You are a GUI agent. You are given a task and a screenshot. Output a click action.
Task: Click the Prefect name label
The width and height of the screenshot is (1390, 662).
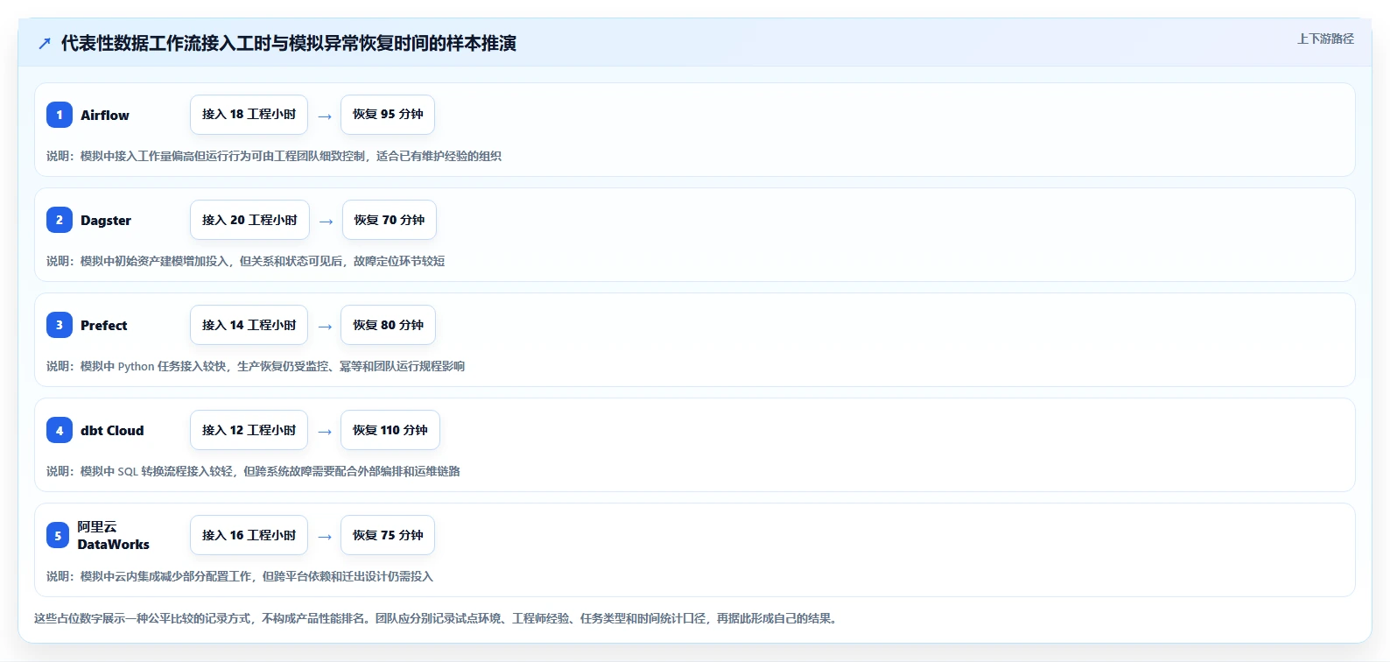tap(104, 325)
